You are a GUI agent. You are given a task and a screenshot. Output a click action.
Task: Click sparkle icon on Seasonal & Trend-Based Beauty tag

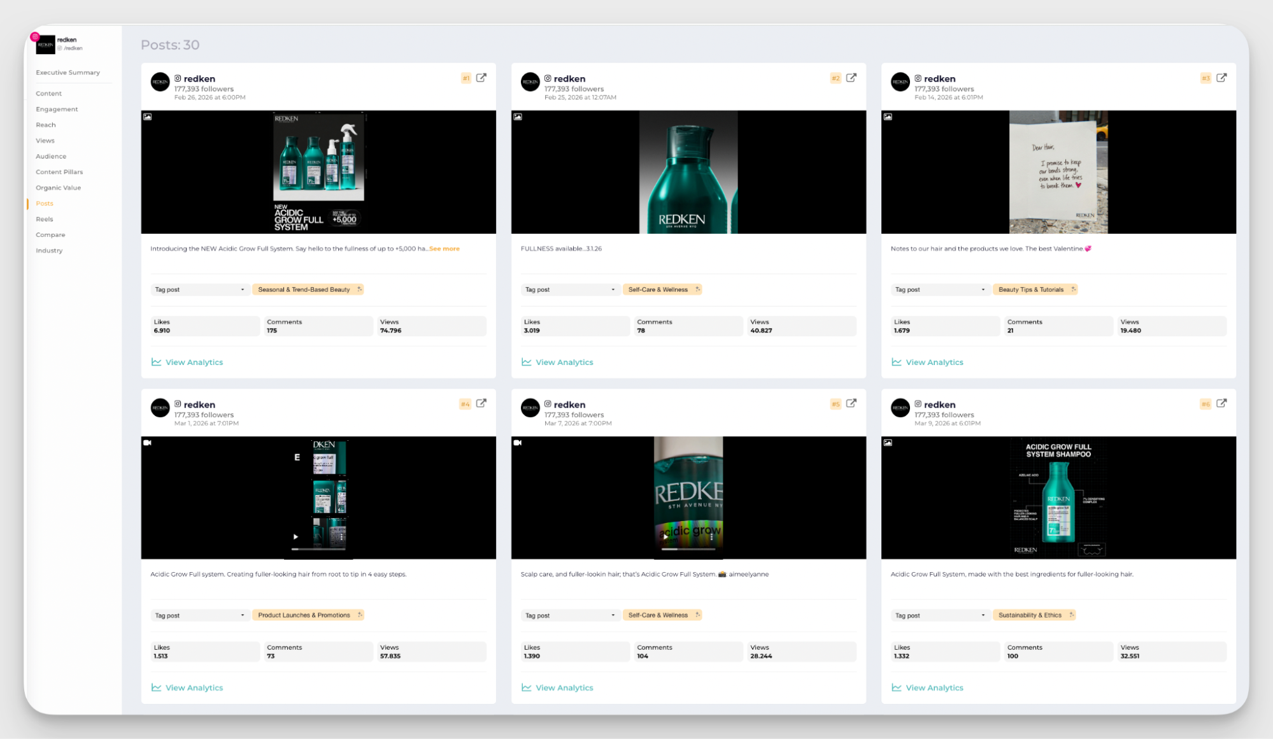(360, 289)
